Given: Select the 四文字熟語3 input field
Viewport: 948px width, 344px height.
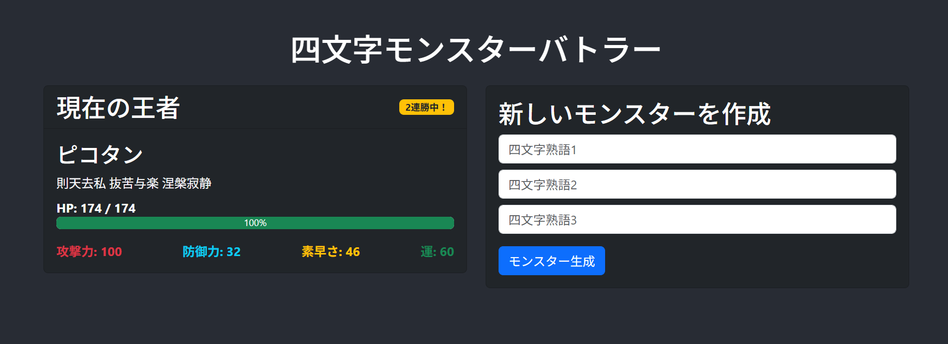Looking at the screenshot, I should pyautogui.click(x=697, y=219).
